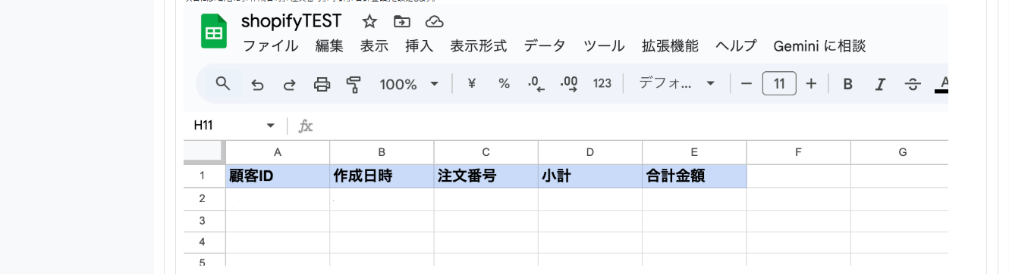Open the 100% zoom dropdown
This screenshot has width=1009, height=274.
pyautogui.click(x=410, y=84)
